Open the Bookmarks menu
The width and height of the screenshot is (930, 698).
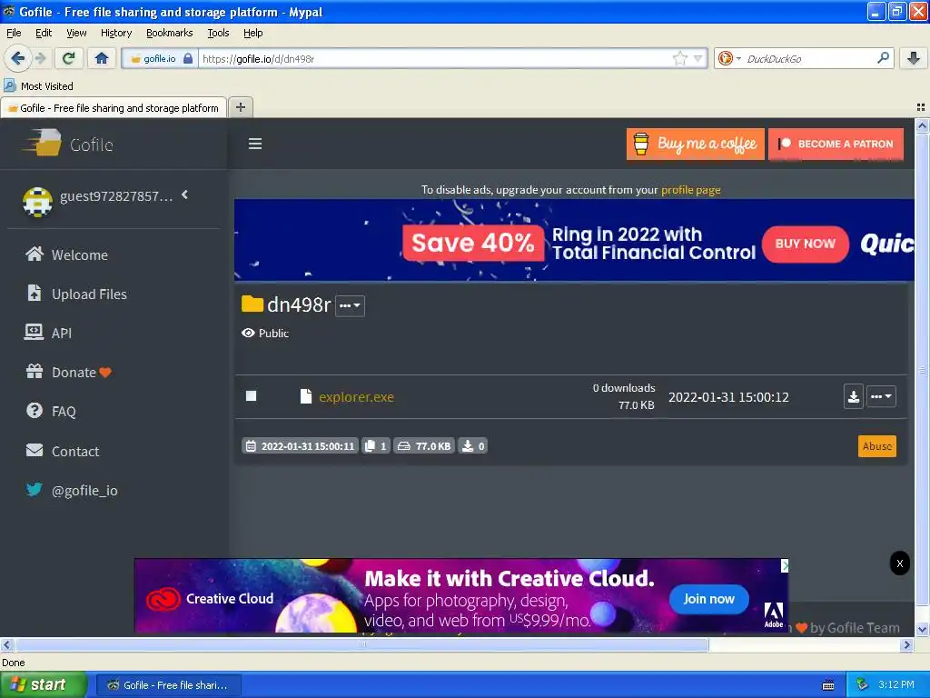coord(169,33)
